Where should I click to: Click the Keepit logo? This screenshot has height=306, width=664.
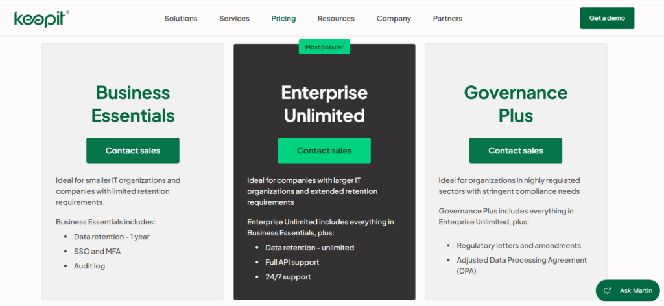click(x=41, y=19)
